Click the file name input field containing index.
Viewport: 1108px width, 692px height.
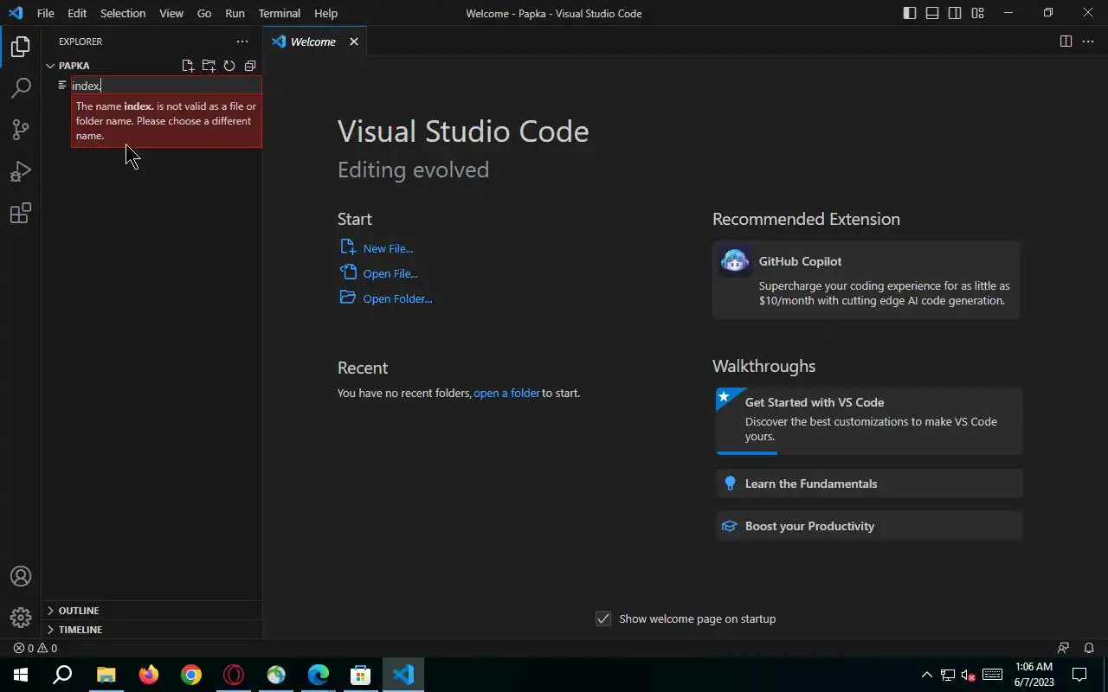(x=165, y=86)
